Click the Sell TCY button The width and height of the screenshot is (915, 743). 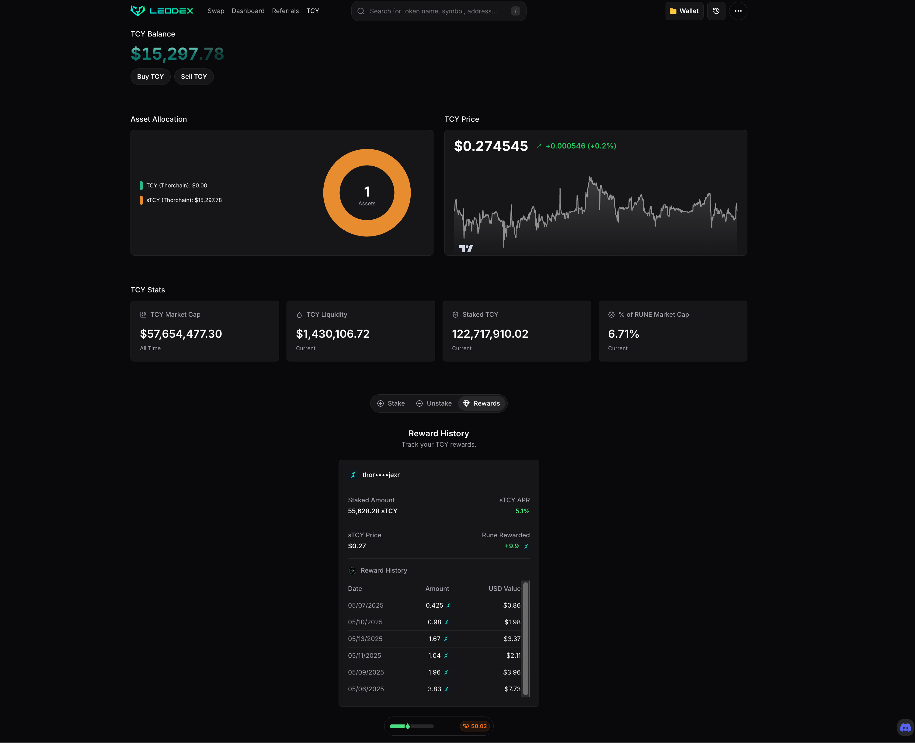tap(194, 77)
